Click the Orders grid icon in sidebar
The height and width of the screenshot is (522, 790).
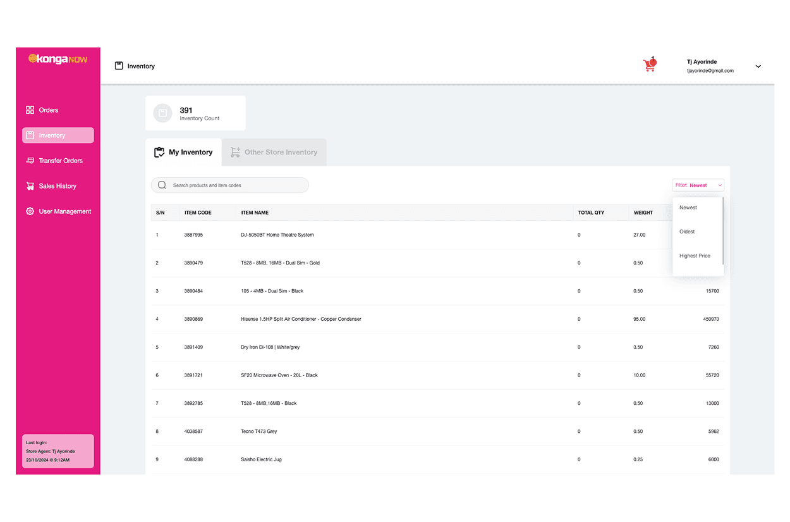tap(30, 110)
